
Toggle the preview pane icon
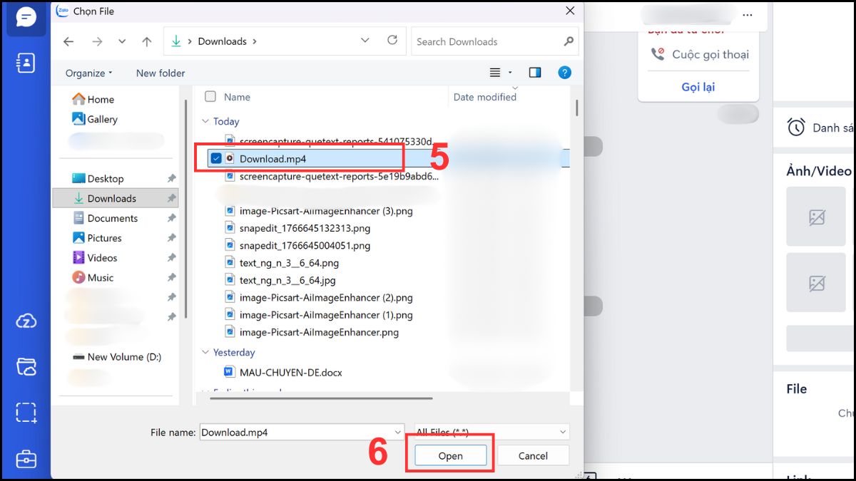(535, 73)
